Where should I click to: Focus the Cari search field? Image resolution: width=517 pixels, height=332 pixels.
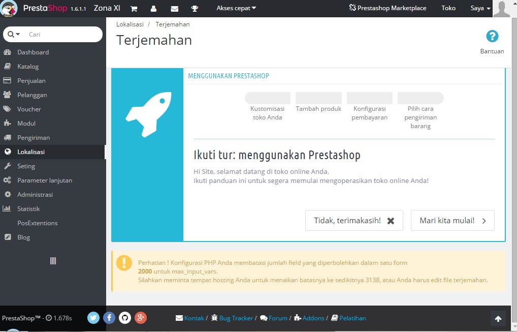(x=62, y=35)
